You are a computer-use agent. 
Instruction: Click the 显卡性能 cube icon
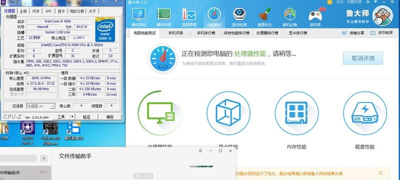click(228, 113)
